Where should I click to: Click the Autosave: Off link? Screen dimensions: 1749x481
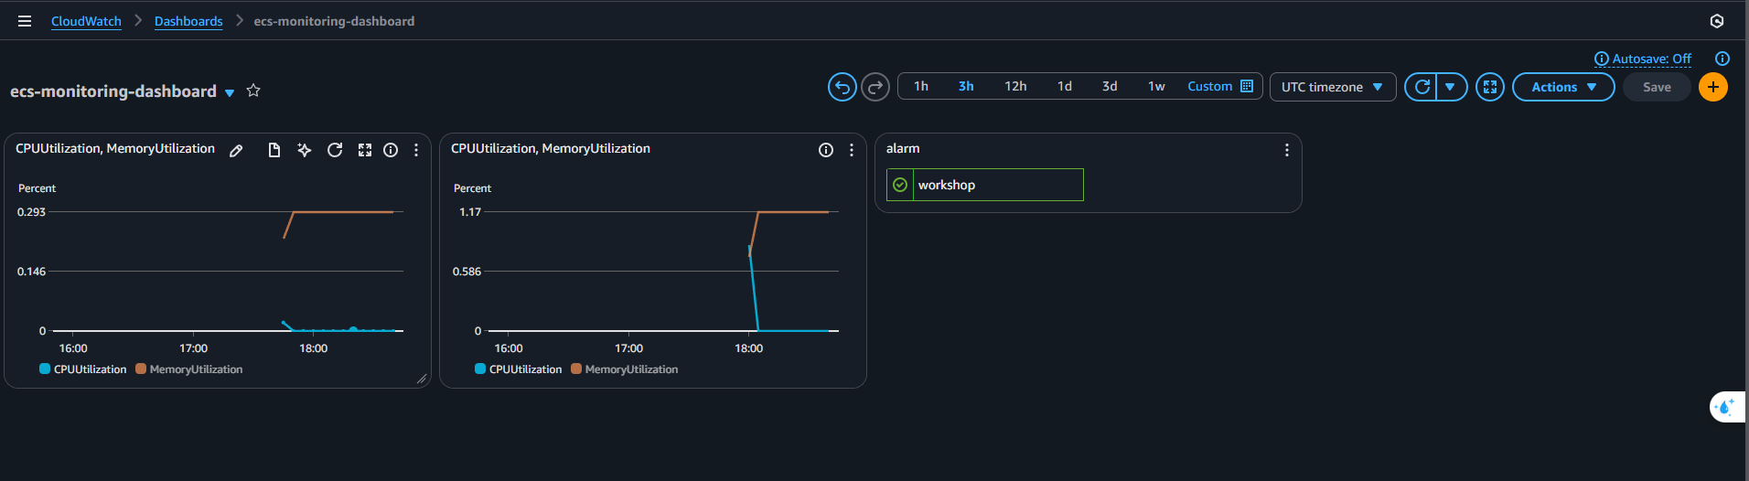coord(1651,59)
